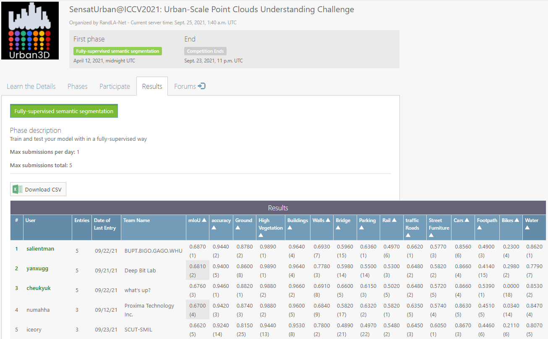
Task: Click Rail value 0.5820 in numahha row
Action: pyautogui.click(x=391, y=306)
